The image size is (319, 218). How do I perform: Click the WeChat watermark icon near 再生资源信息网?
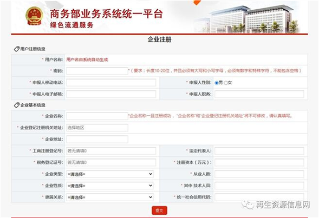click(x=248, y=204)
